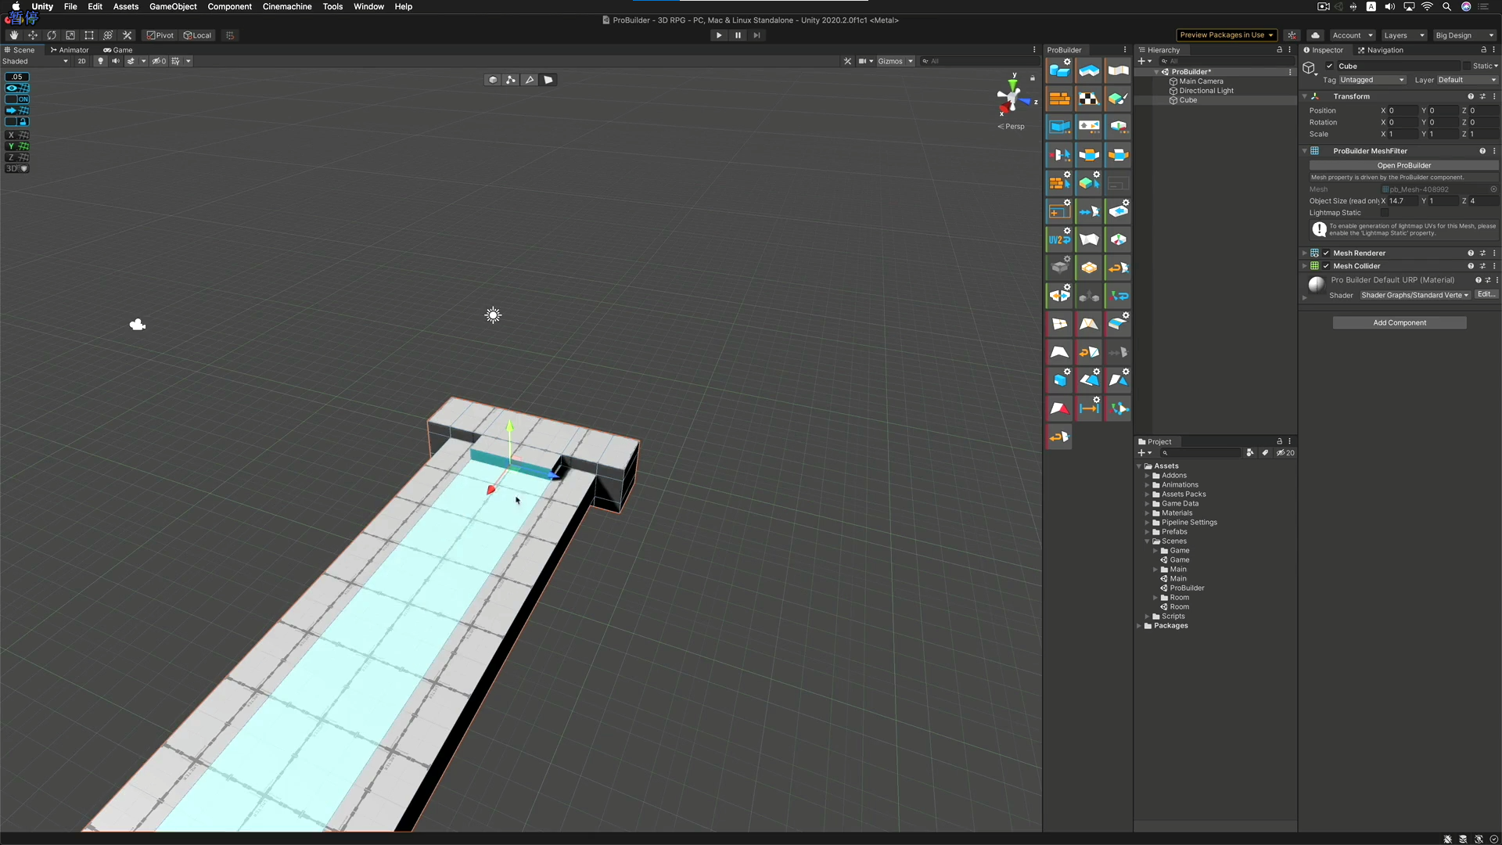Open the Tag dropdown showing Untagged
Image resolution: width=1502 pixels, height=845 pixels.
pyautogui.click(x=1371, y=80)
